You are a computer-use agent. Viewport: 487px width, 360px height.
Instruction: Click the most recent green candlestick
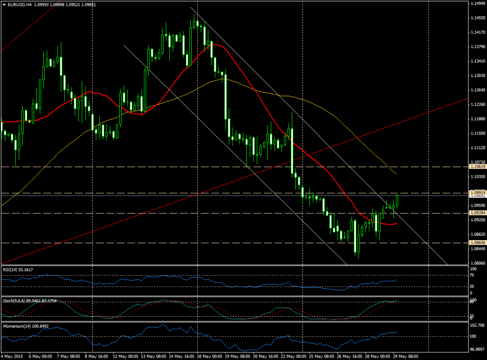point(397,200)
